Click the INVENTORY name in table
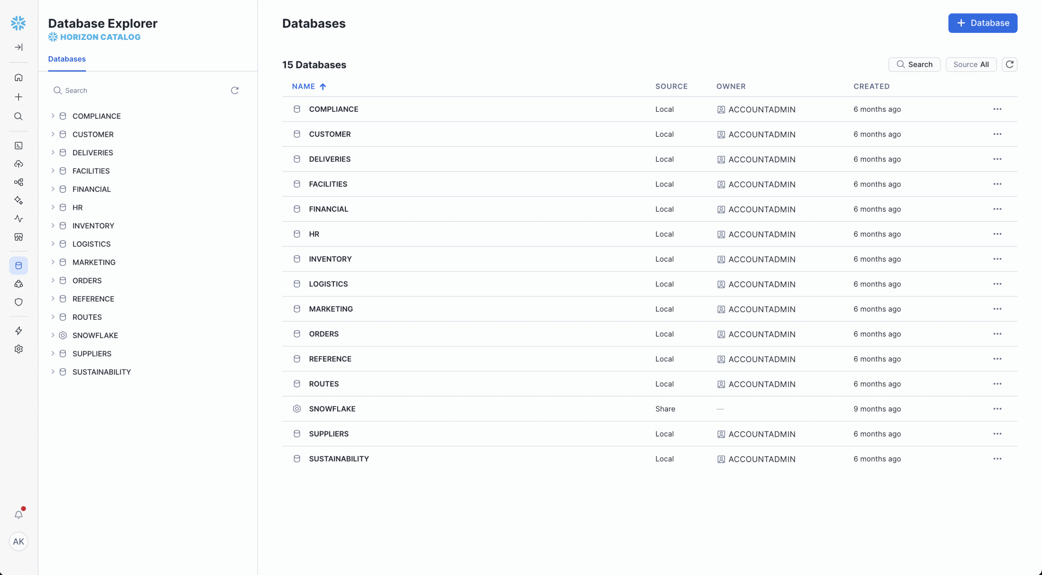 point(330,259)
